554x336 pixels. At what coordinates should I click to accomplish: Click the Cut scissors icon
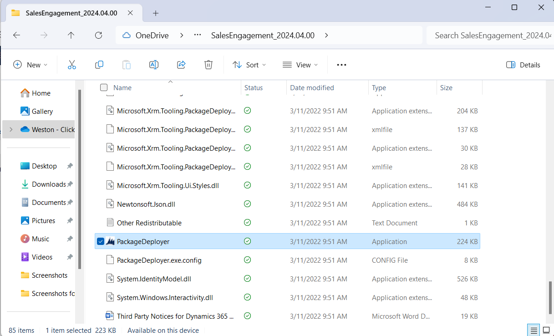(71, 65)
